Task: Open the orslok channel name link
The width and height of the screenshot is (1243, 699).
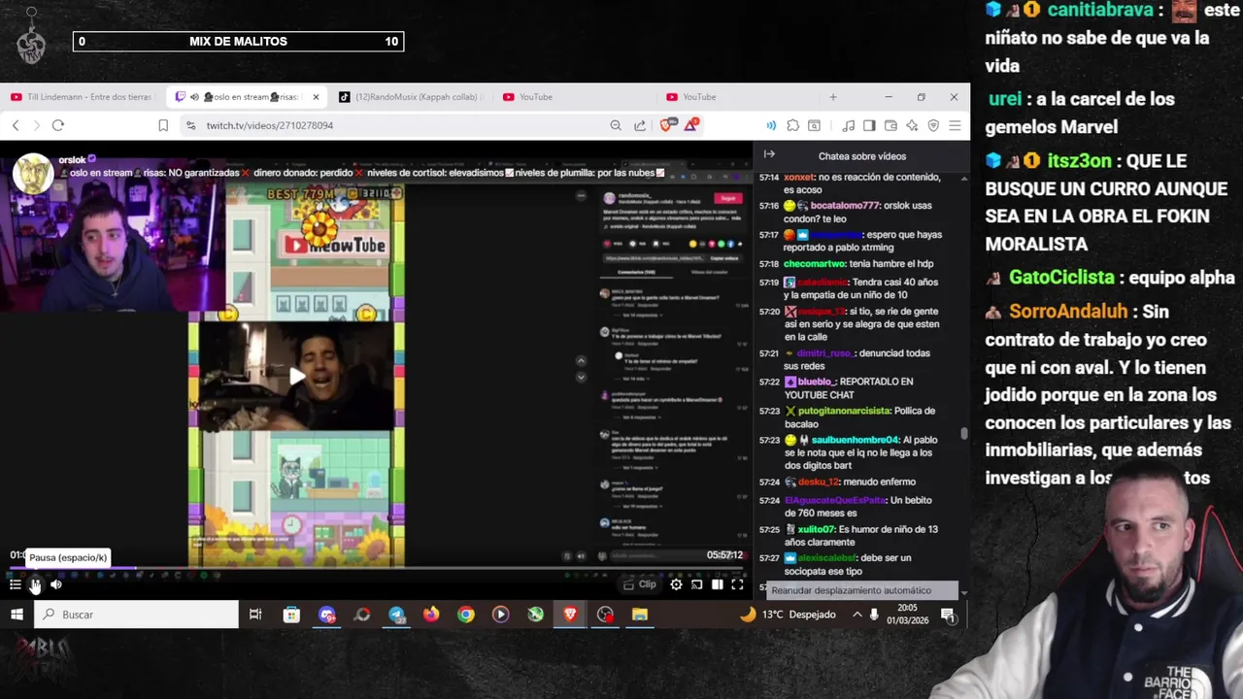Action: [x=72, y=159]
